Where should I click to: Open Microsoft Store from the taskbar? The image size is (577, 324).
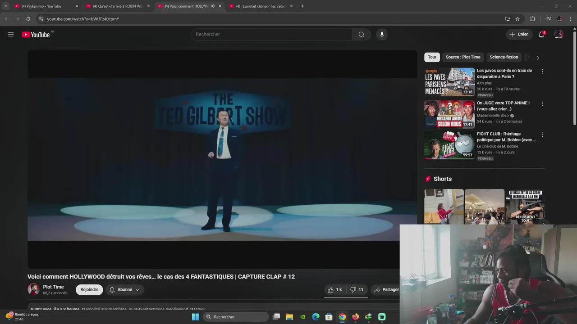pyautogui.click(x=329, y=317)
